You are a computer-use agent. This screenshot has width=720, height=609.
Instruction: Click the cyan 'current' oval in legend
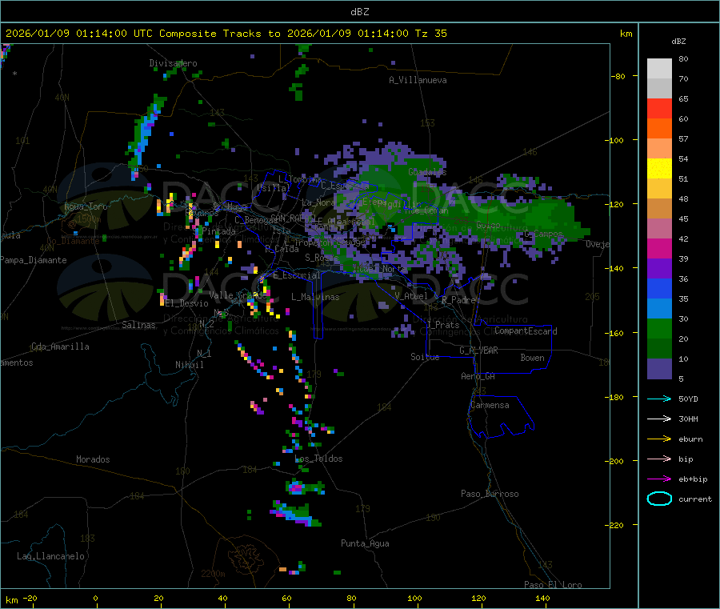pyautogui.click(x=659, y=499)
